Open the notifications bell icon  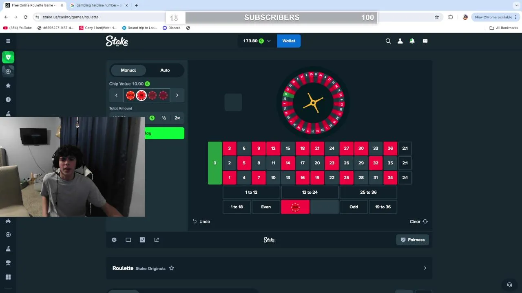click(412, 41)
